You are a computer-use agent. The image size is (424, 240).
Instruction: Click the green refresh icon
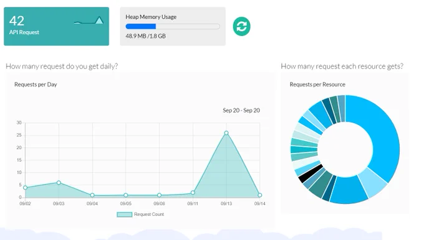(x=241, y=27)
